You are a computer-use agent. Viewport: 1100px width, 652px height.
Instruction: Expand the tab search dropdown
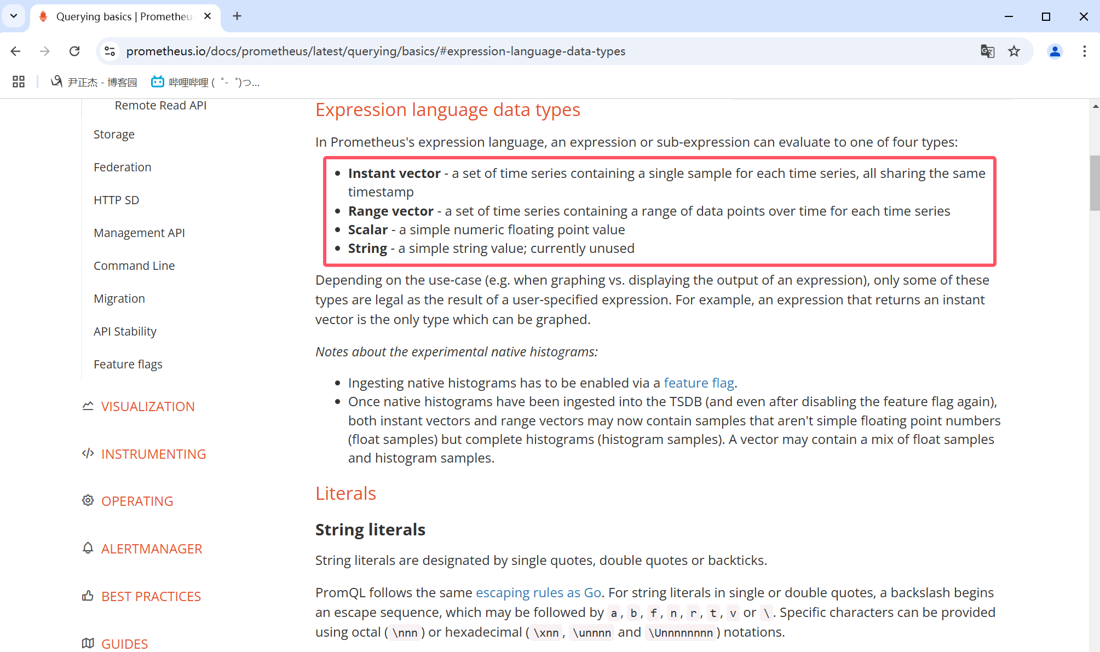click(14, 16)
